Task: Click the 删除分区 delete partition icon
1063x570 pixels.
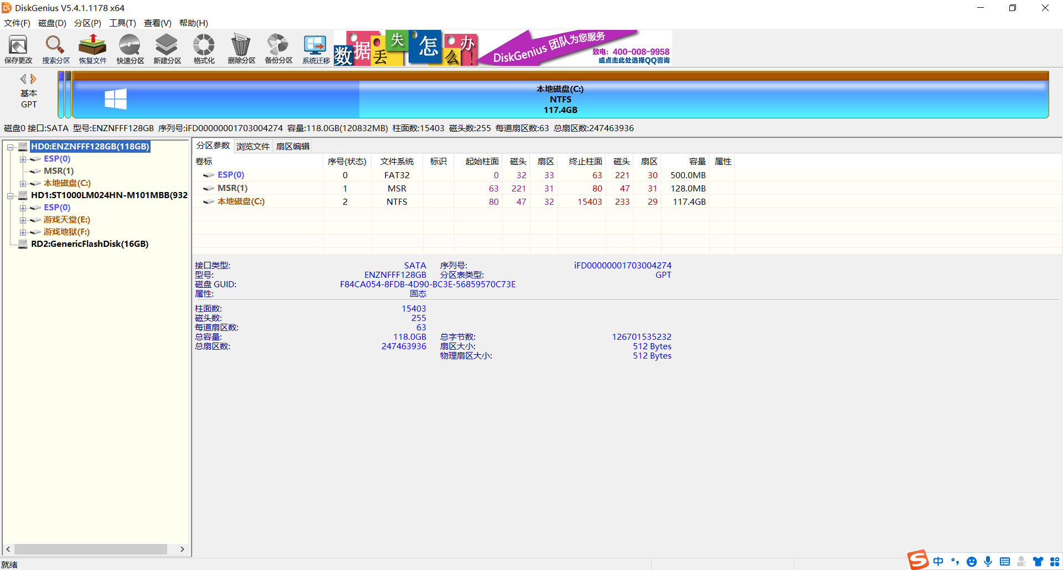Action: [241, 49]
